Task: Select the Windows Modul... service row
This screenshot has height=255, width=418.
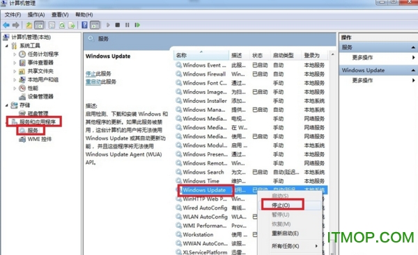Action: point(251,145)
